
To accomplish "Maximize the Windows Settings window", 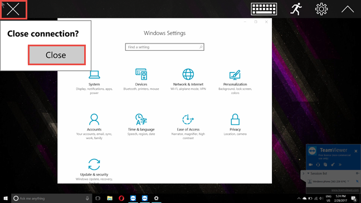I will (x=256, y=22).
